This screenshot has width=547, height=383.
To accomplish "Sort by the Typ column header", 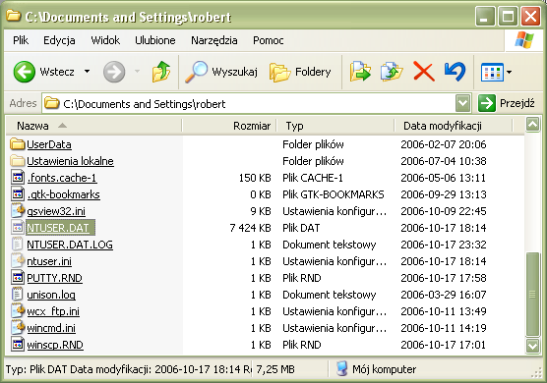I will [x=335, y=126].
